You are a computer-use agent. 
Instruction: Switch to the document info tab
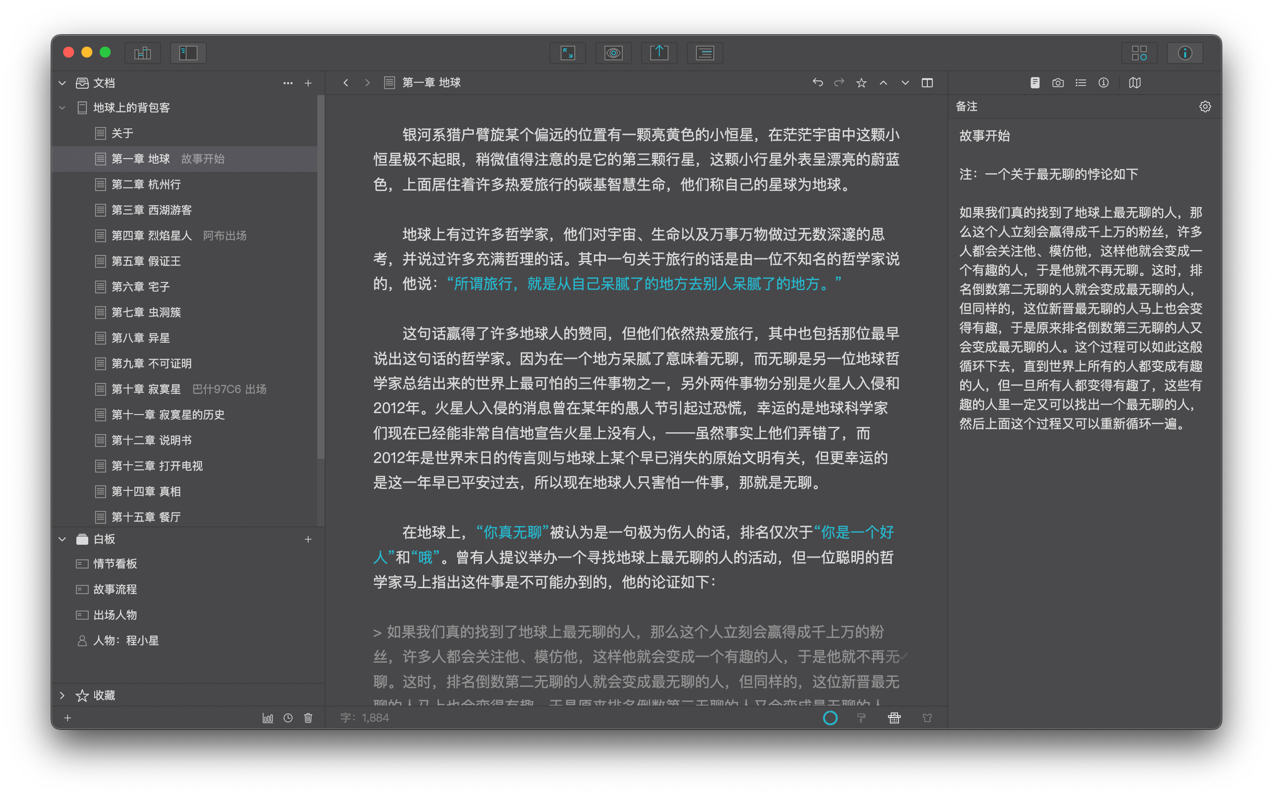(x=1103, y=83)
